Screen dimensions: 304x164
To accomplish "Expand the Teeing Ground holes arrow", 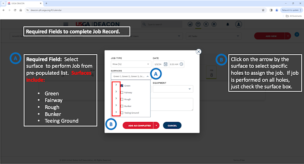I will tap(116, 112).
